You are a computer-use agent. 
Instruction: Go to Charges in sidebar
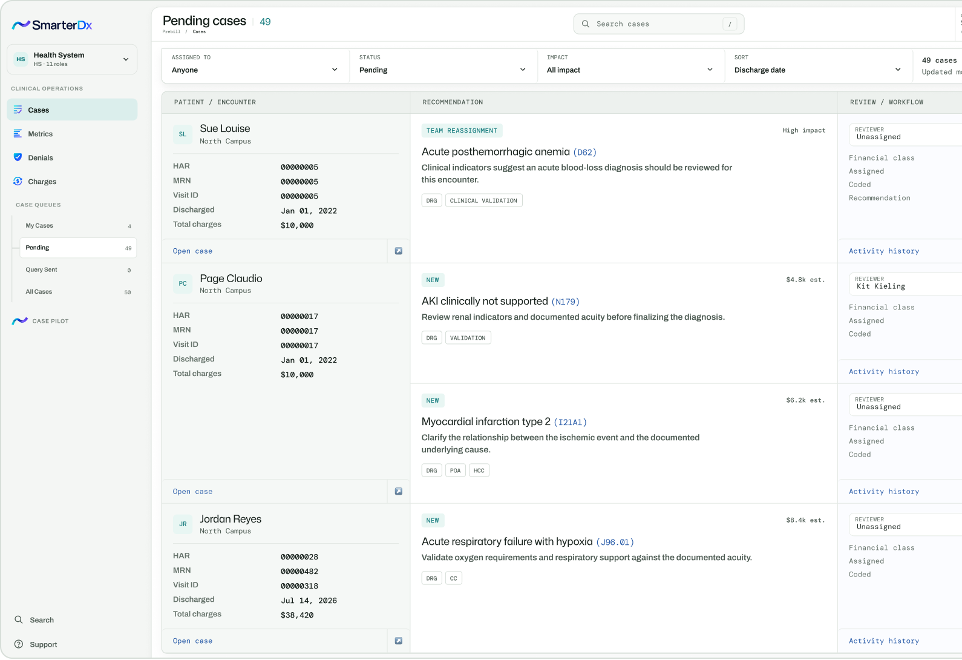pyautogui.click(x=72, y=181)
